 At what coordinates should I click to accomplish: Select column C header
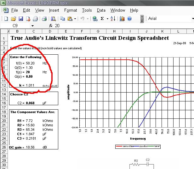coord(34,31)
